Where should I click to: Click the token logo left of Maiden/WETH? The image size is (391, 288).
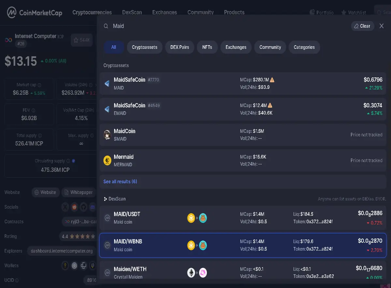pyautogui.click(x=107, y=273)
